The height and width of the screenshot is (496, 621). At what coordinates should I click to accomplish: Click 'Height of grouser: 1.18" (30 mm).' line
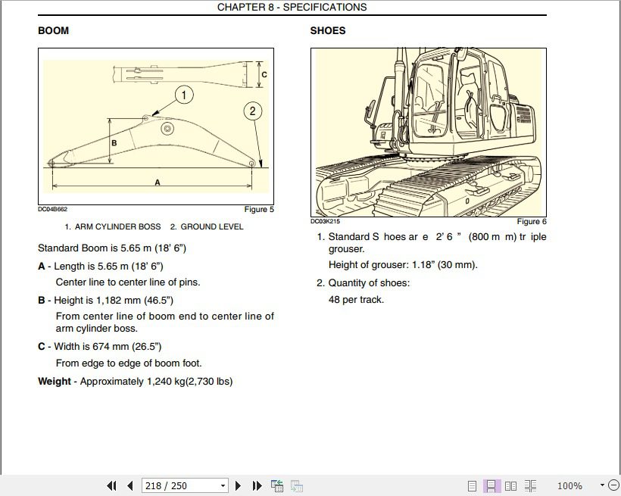pos(403,264)
